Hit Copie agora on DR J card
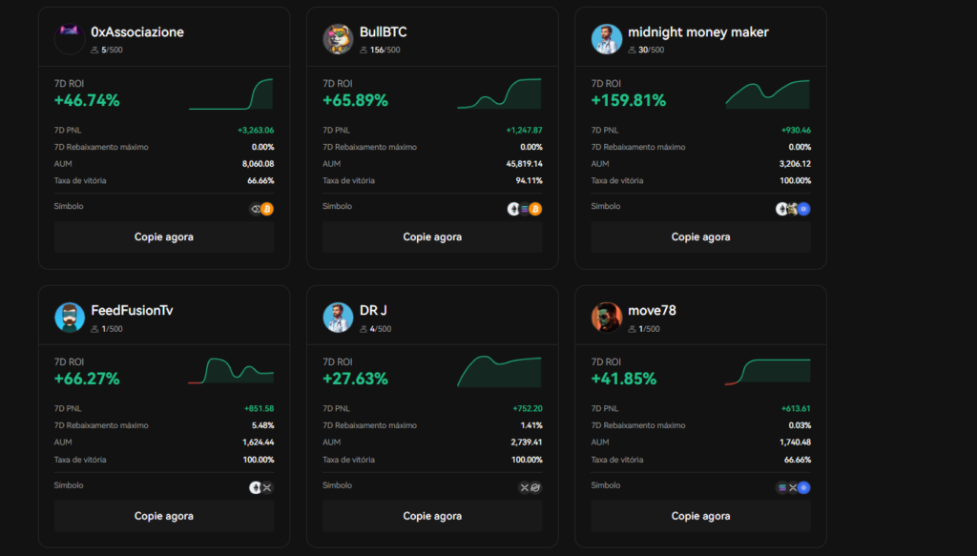This screenshot has height=556, width=977. point(432,516)
